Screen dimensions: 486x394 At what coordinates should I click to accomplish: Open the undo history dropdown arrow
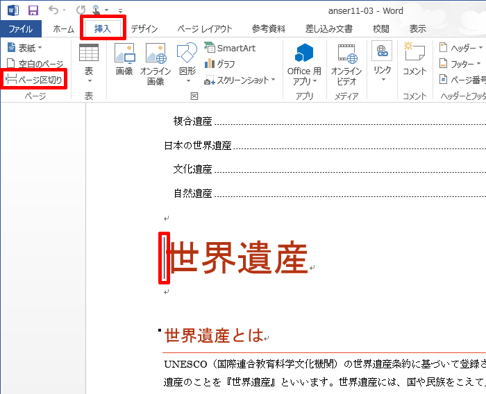coord(64,10)
